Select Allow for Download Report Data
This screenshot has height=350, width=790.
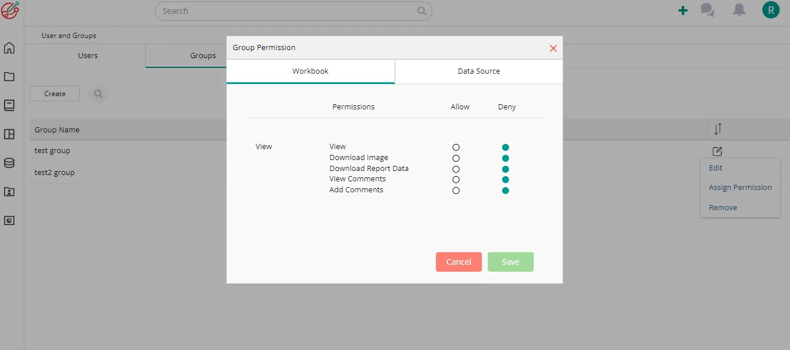click(x=456, y=169)
